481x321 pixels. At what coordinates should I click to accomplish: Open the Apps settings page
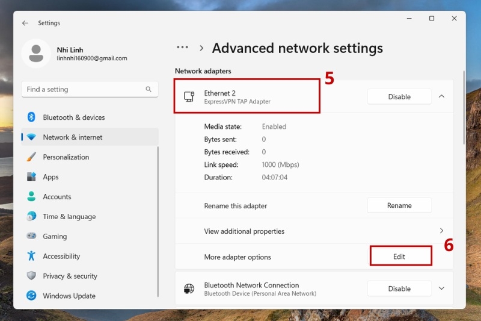click(x=90, y=176)
